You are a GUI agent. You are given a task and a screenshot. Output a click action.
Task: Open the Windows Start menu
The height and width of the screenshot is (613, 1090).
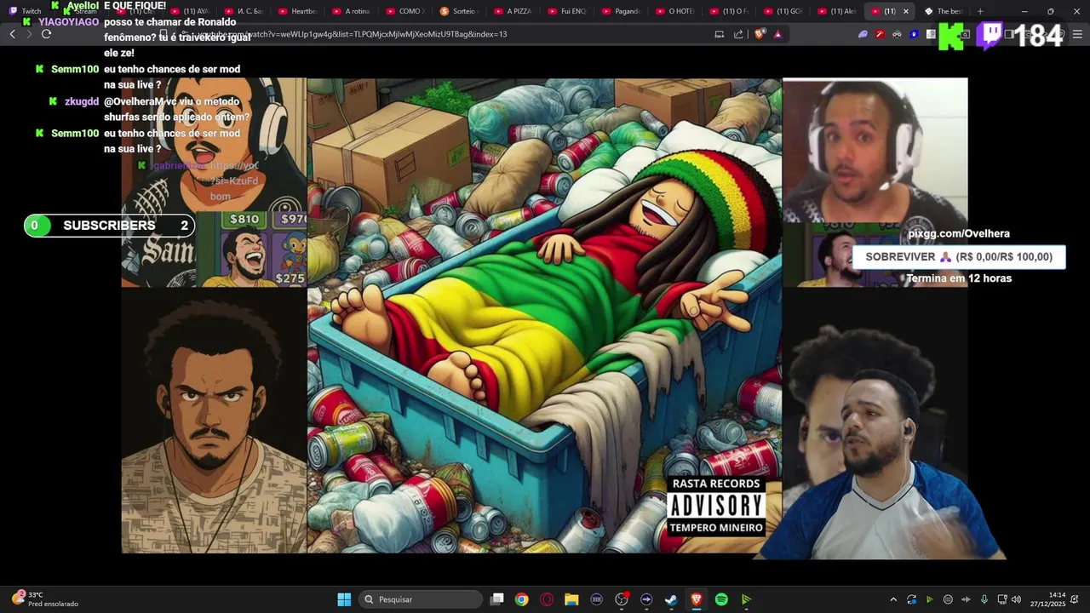[x=344, y=599]
